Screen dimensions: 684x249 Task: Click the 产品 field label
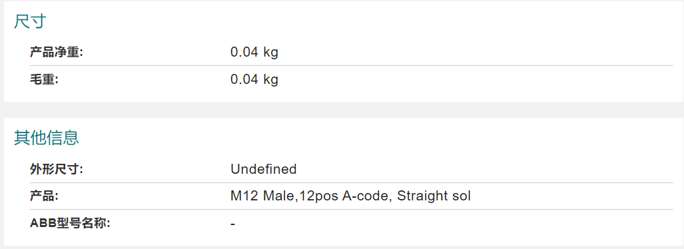tap(43, 196)
